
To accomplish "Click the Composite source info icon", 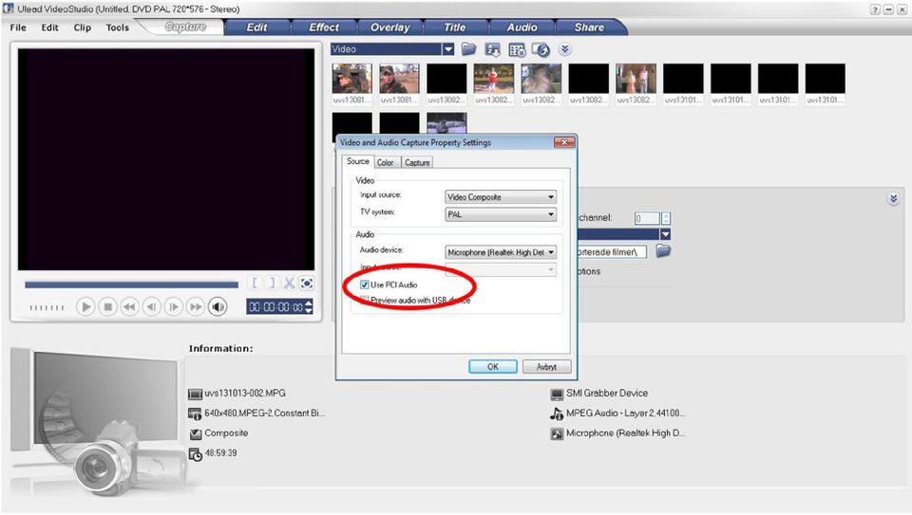I will [195, 433].
